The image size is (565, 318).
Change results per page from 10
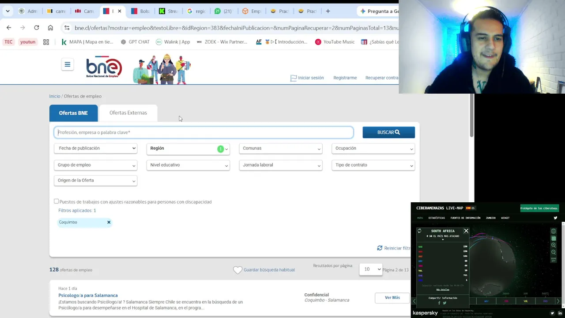pos(371,269)
